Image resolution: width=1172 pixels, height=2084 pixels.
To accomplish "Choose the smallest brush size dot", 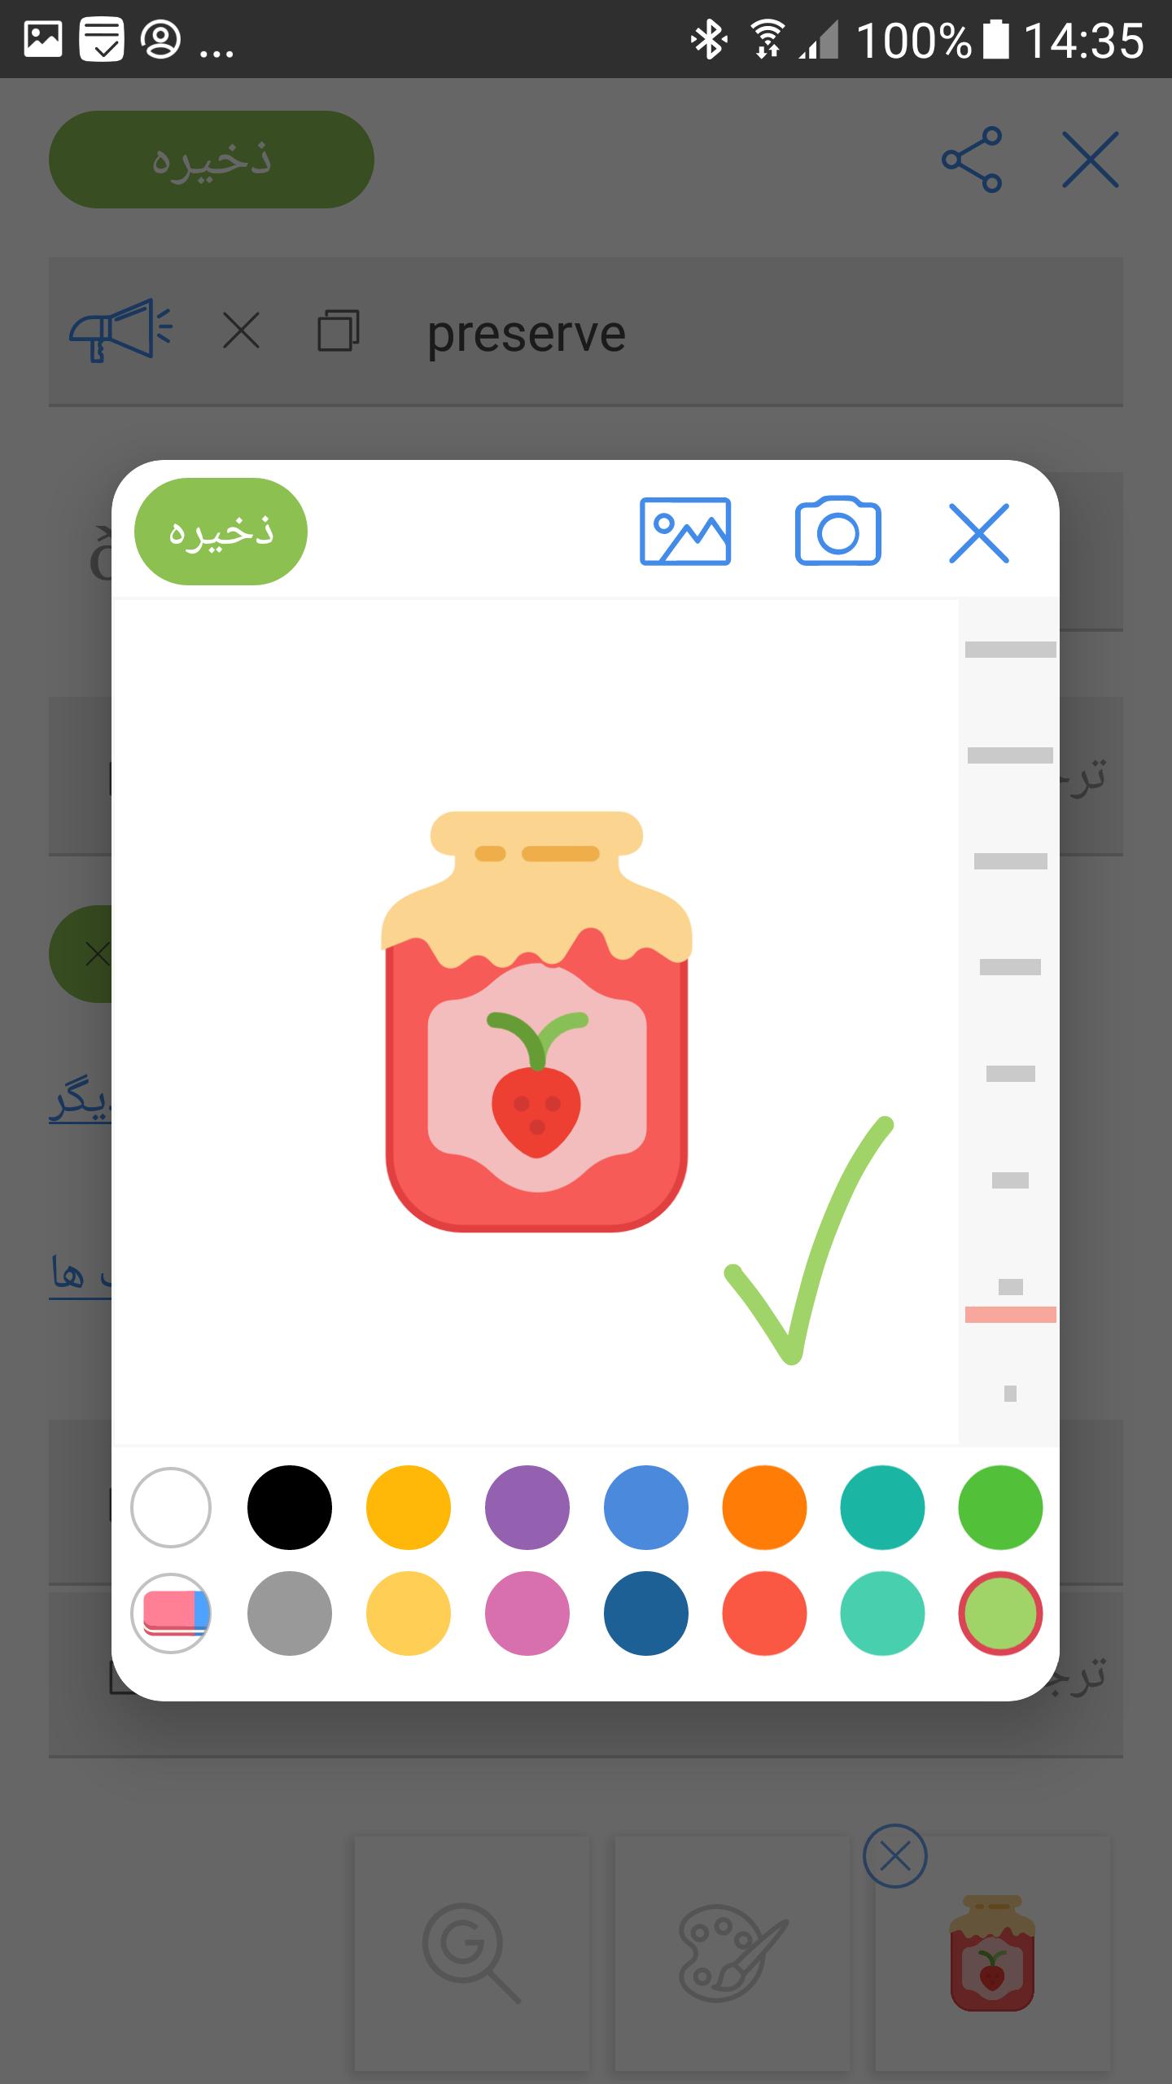I will click(x=1010, y=1394).
